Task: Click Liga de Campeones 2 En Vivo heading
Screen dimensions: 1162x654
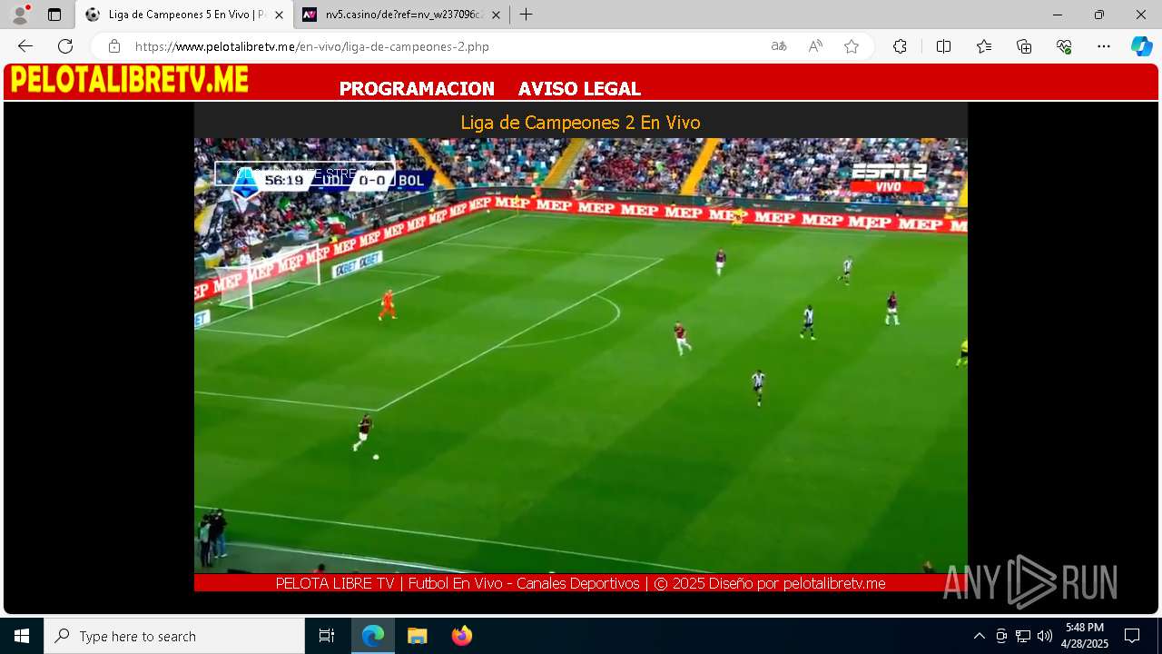Action: 580,123
